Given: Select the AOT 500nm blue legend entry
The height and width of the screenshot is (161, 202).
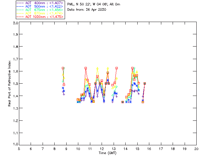Looking at the screenshot, I should coord(40,6).
